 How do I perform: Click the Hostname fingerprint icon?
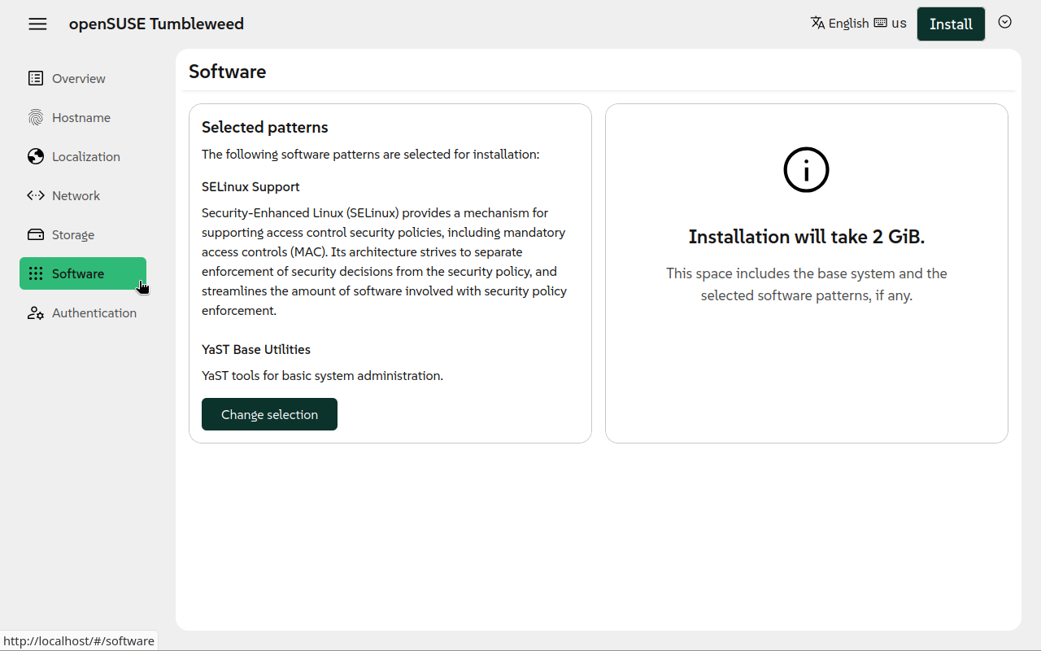pos(36,117)
